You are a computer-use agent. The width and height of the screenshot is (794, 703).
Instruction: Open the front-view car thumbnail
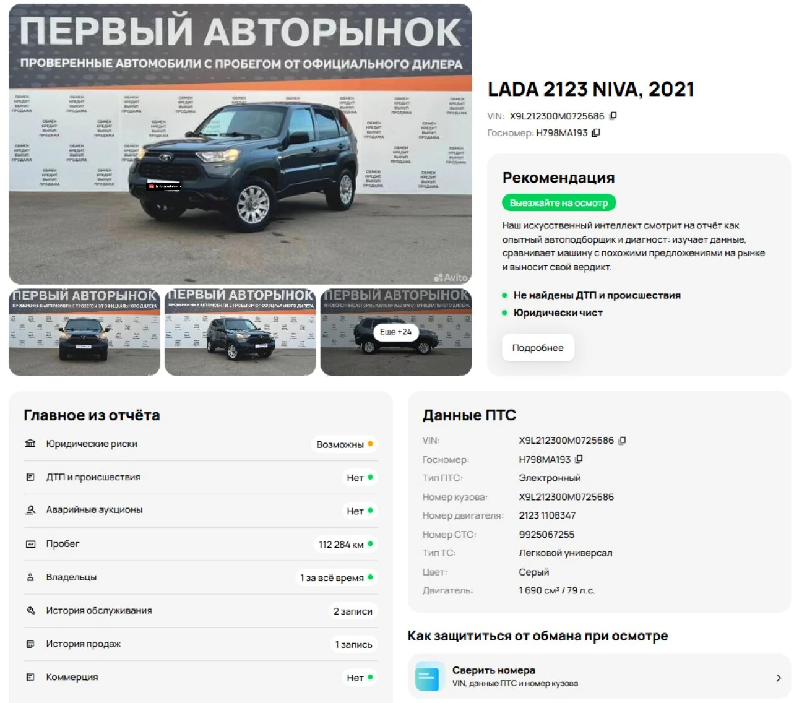pyautogui.click(x=84, y=332)
